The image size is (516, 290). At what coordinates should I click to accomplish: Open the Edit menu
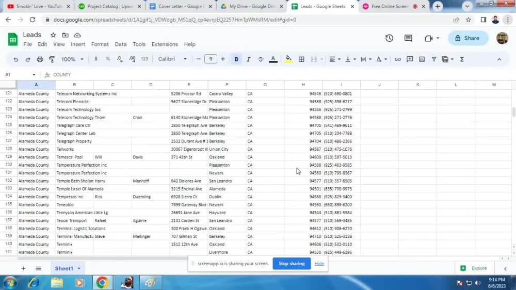42,44
